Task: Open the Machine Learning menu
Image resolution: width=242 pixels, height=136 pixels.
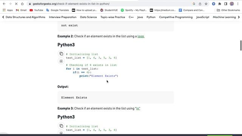Action: 224,17
